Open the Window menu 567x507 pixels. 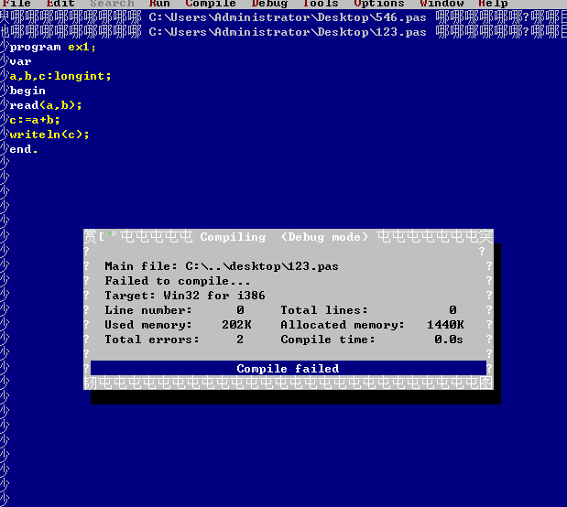442,4
